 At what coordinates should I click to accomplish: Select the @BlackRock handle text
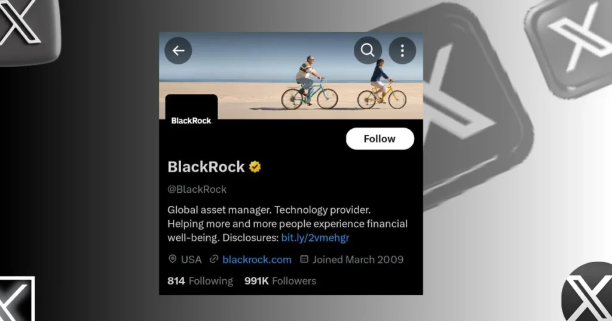point(197,189)
